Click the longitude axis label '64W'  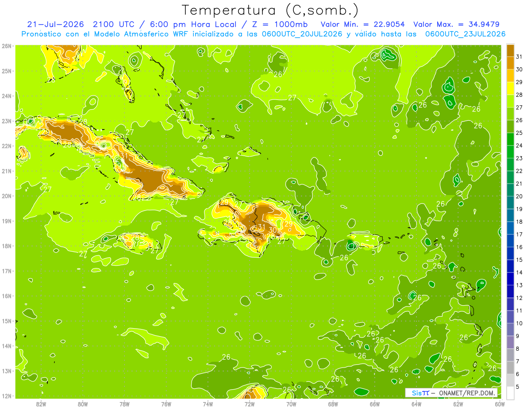416,404
